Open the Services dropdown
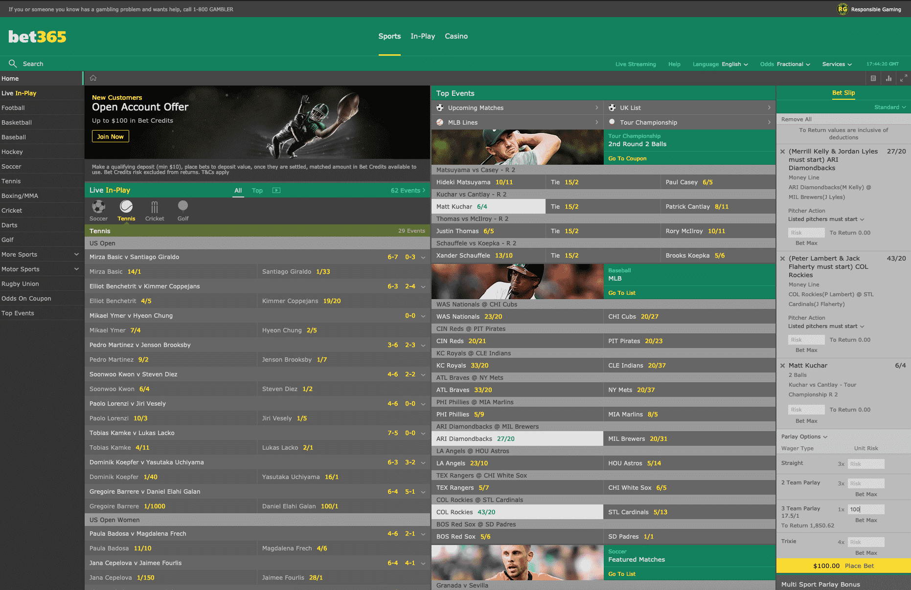Image resolution: width=911 pixels, height=590 pixels. coord(837,64)
